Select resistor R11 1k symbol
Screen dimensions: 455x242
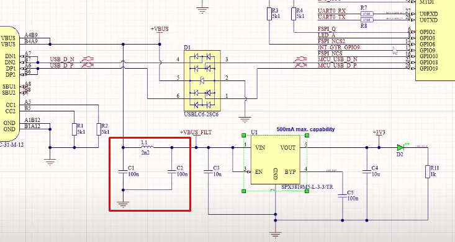tap(428, 171)
